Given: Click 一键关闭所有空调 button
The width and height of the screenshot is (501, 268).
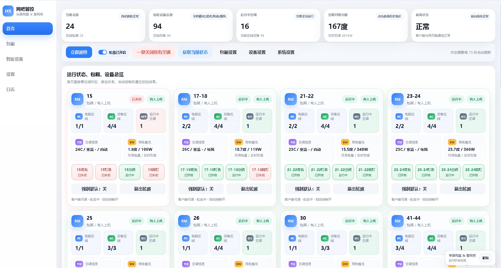Looking at the screenshot, I should (154, 52).
